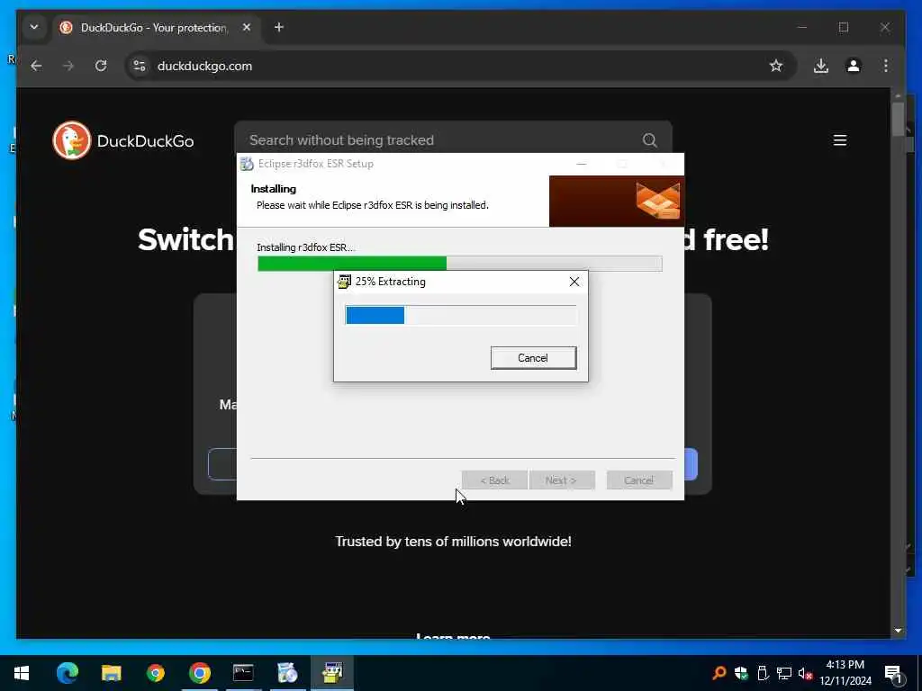The image size is (922, 691).
Task: Click the disabled Next button in setup
Action: coord(562,480)
